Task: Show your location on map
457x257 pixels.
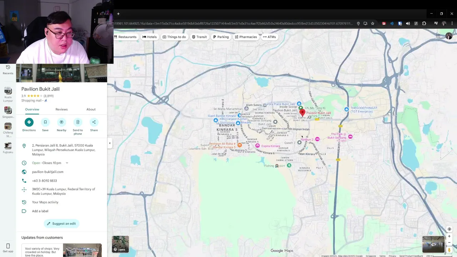Action: pyautogui.click(x=449, y=229)
